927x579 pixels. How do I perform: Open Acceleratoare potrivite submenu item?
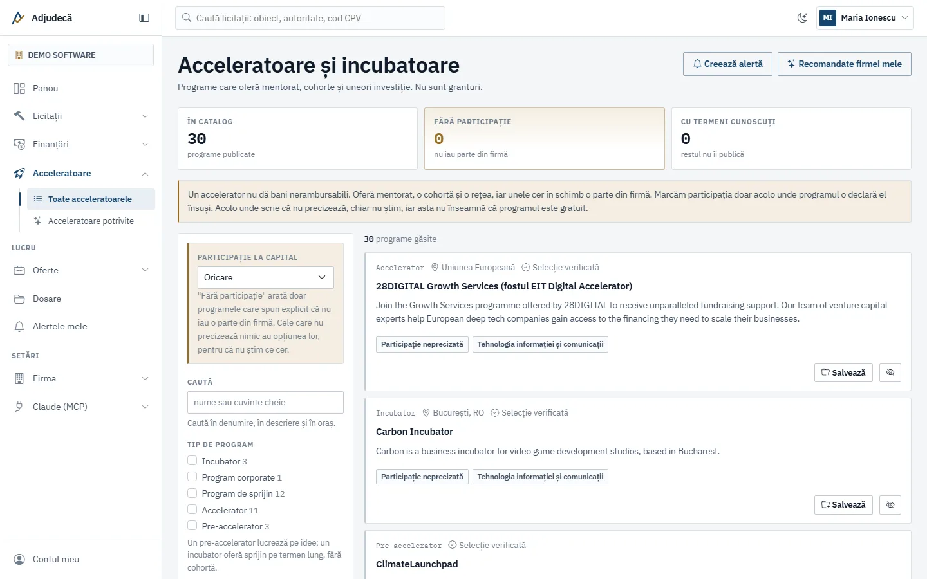91,221
